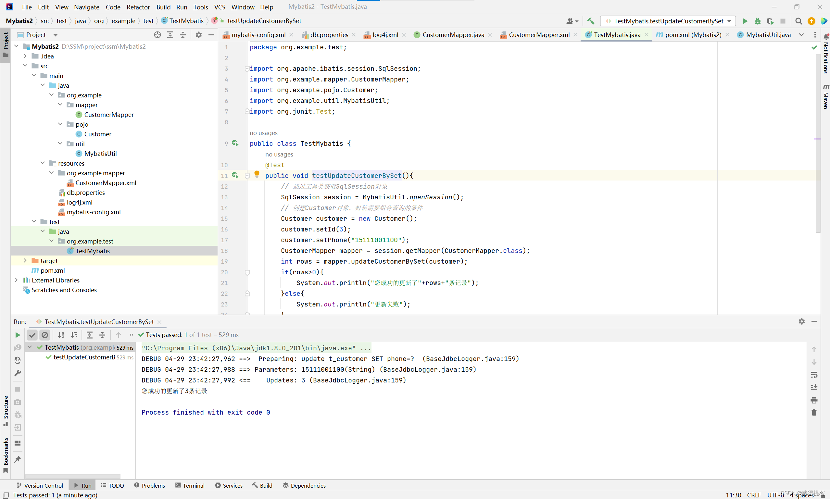
Task: Expand the target folder in project tree
Action: (25, 261)
